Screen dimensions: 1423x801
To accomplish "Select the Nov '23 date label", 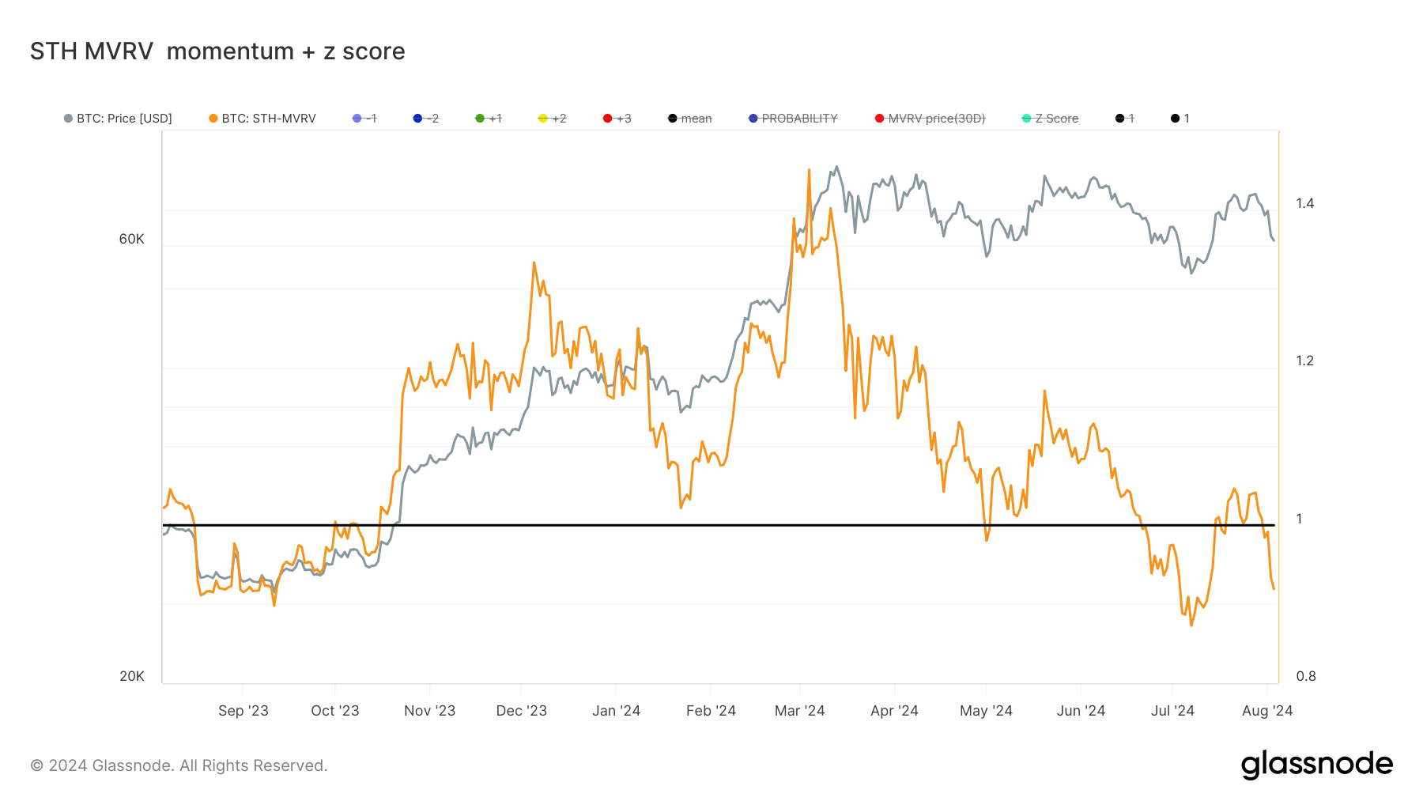I will click(x=430, y=711).
